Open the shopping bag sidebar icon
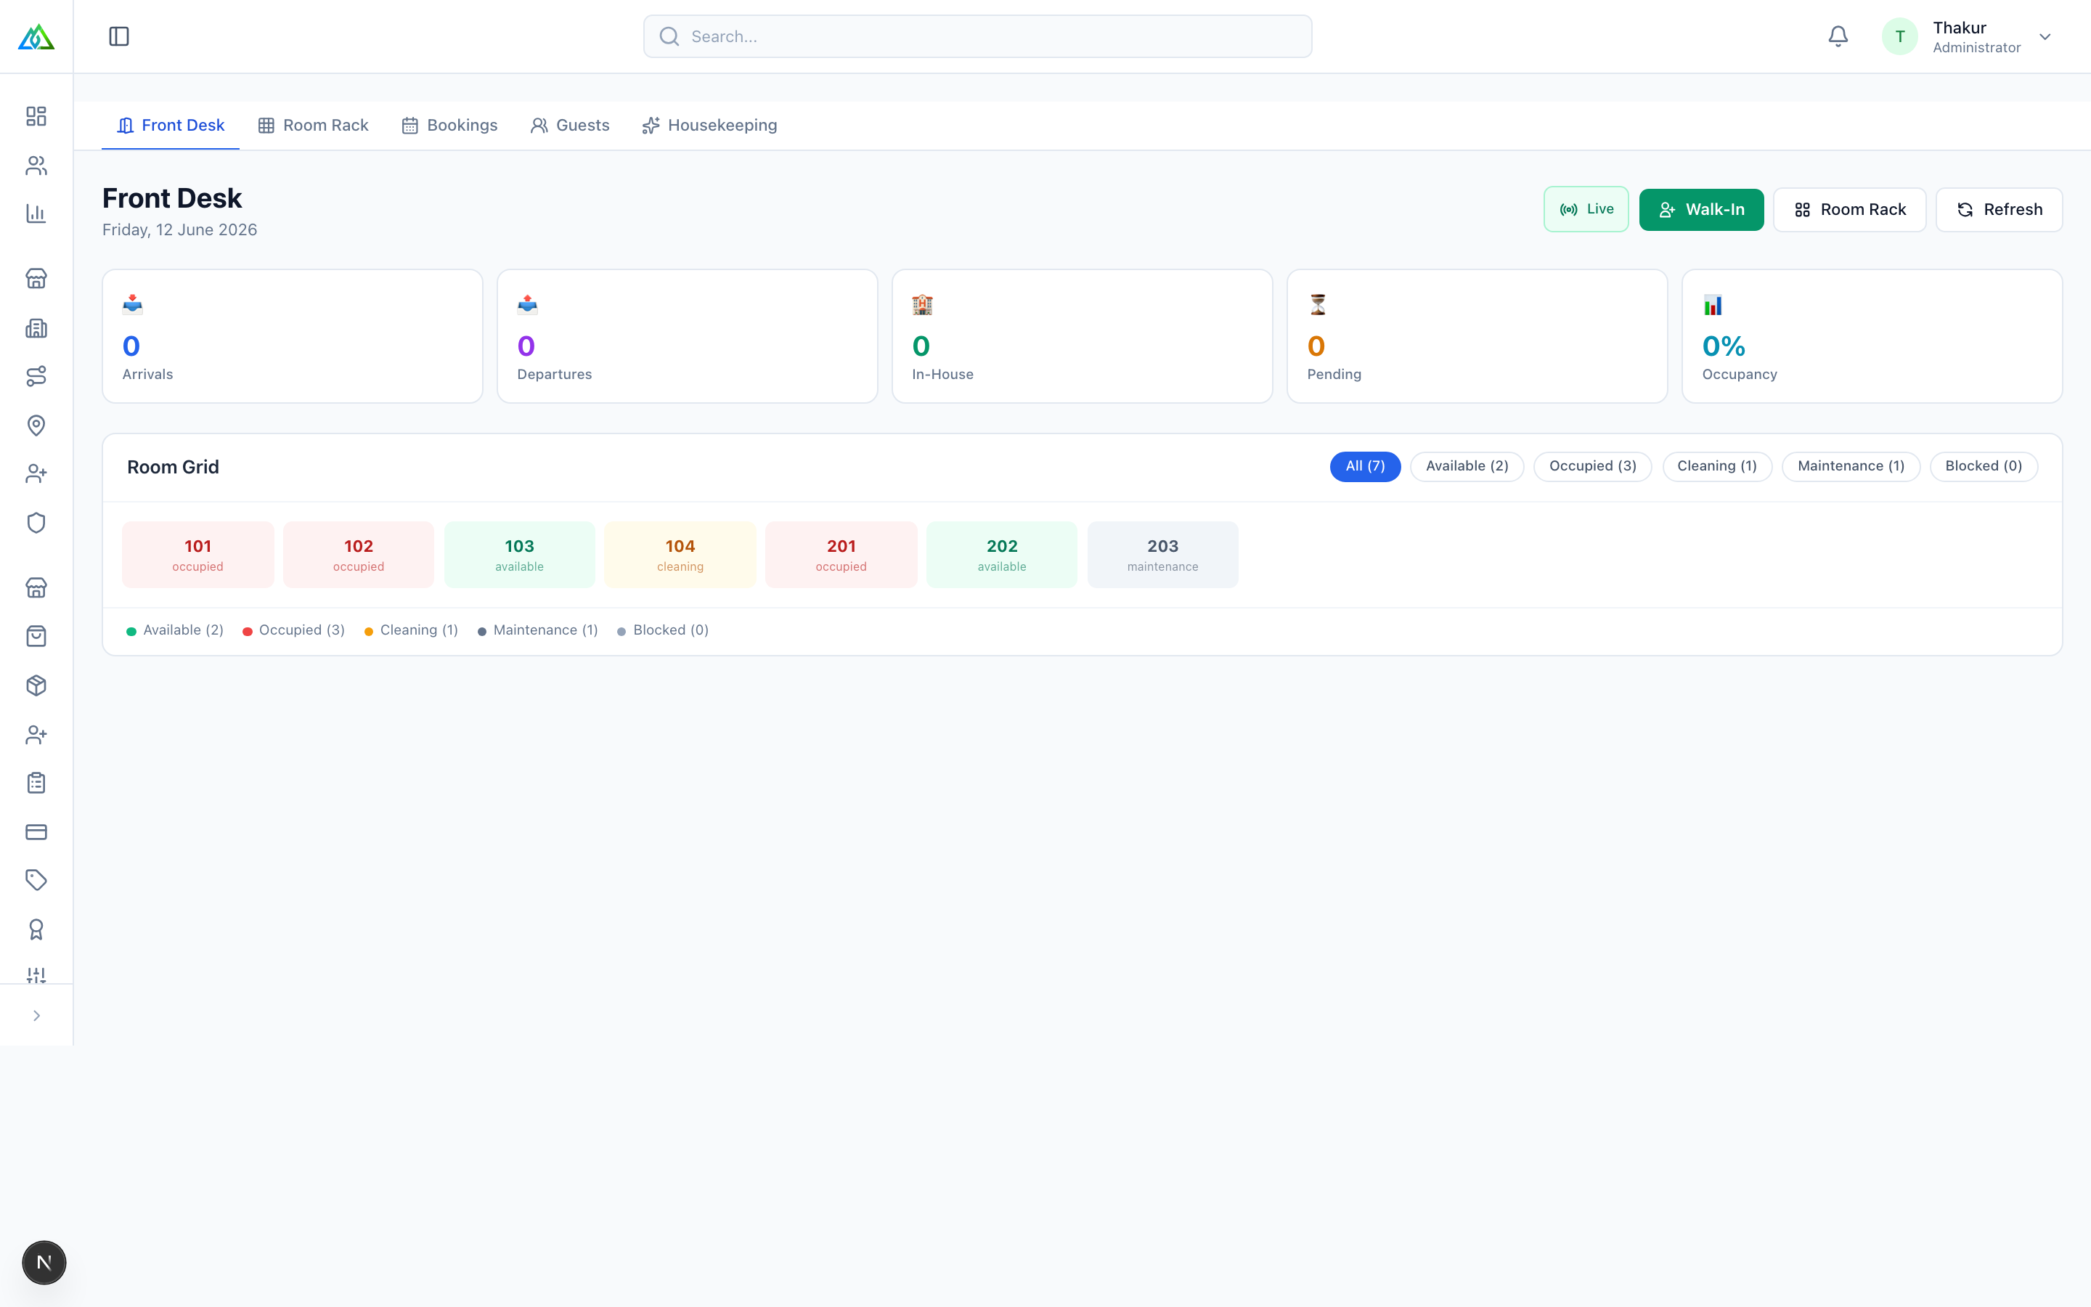This screenshot has width=2091, height=1307. click(x=36, y=636)
